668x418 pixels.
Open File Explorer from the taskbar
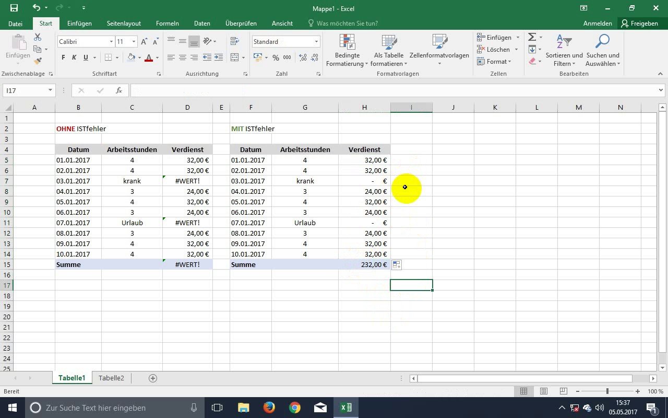[x=244, y=408]
